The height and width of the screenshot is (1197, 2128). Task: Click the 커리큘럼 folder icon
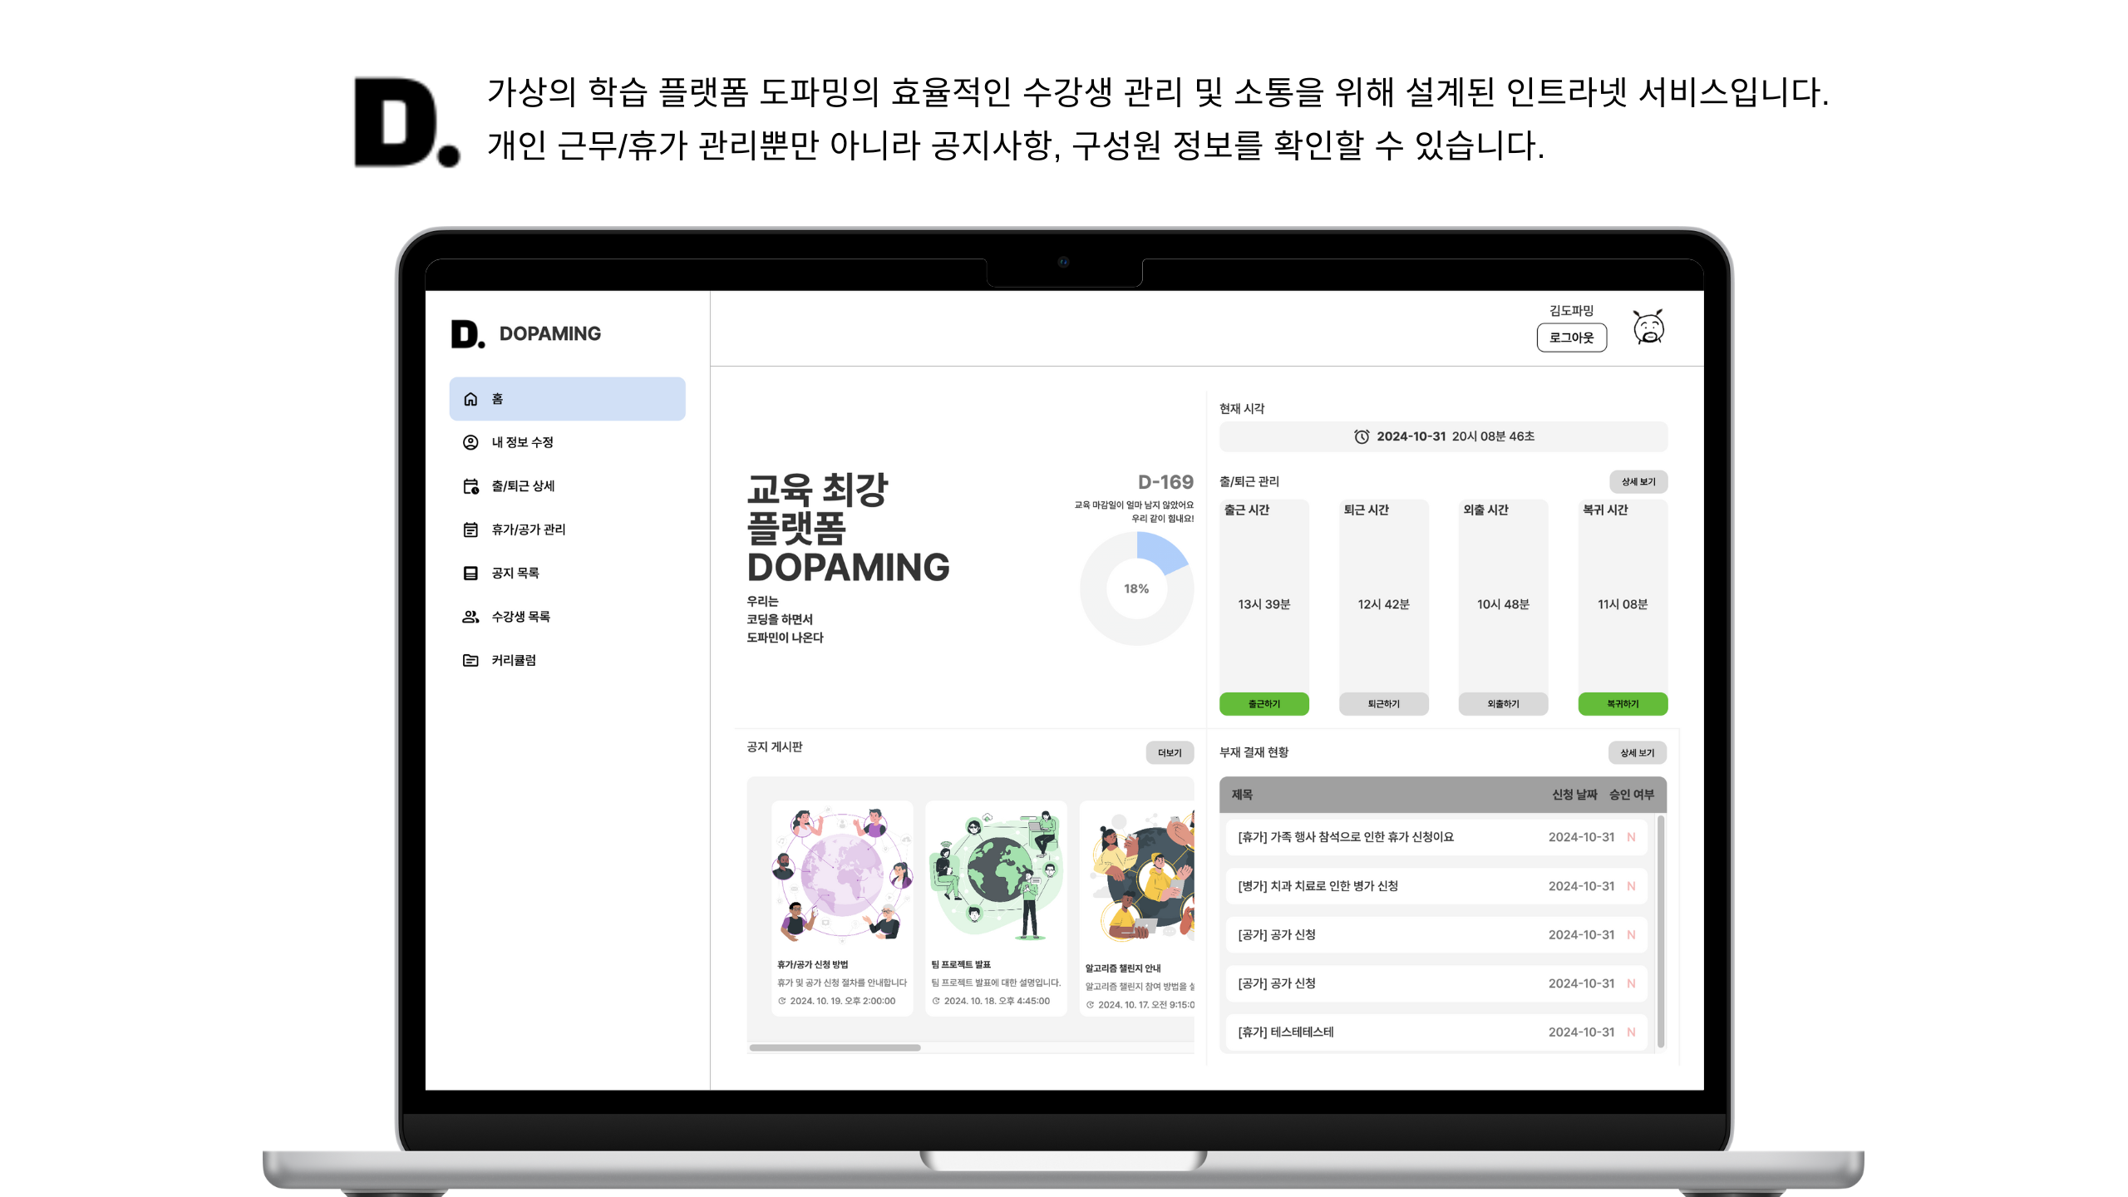470,660
